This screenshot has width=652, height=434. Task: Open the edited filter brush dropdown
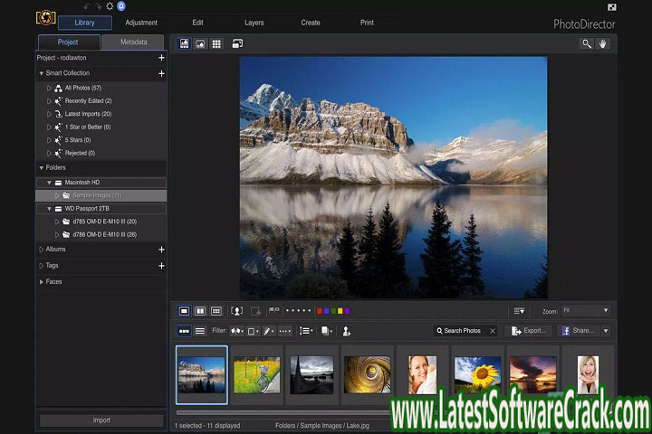pos(269,331)
